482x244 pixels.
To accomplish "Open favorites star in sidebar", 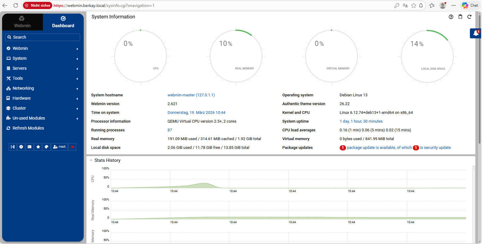I will coord(38,147).
